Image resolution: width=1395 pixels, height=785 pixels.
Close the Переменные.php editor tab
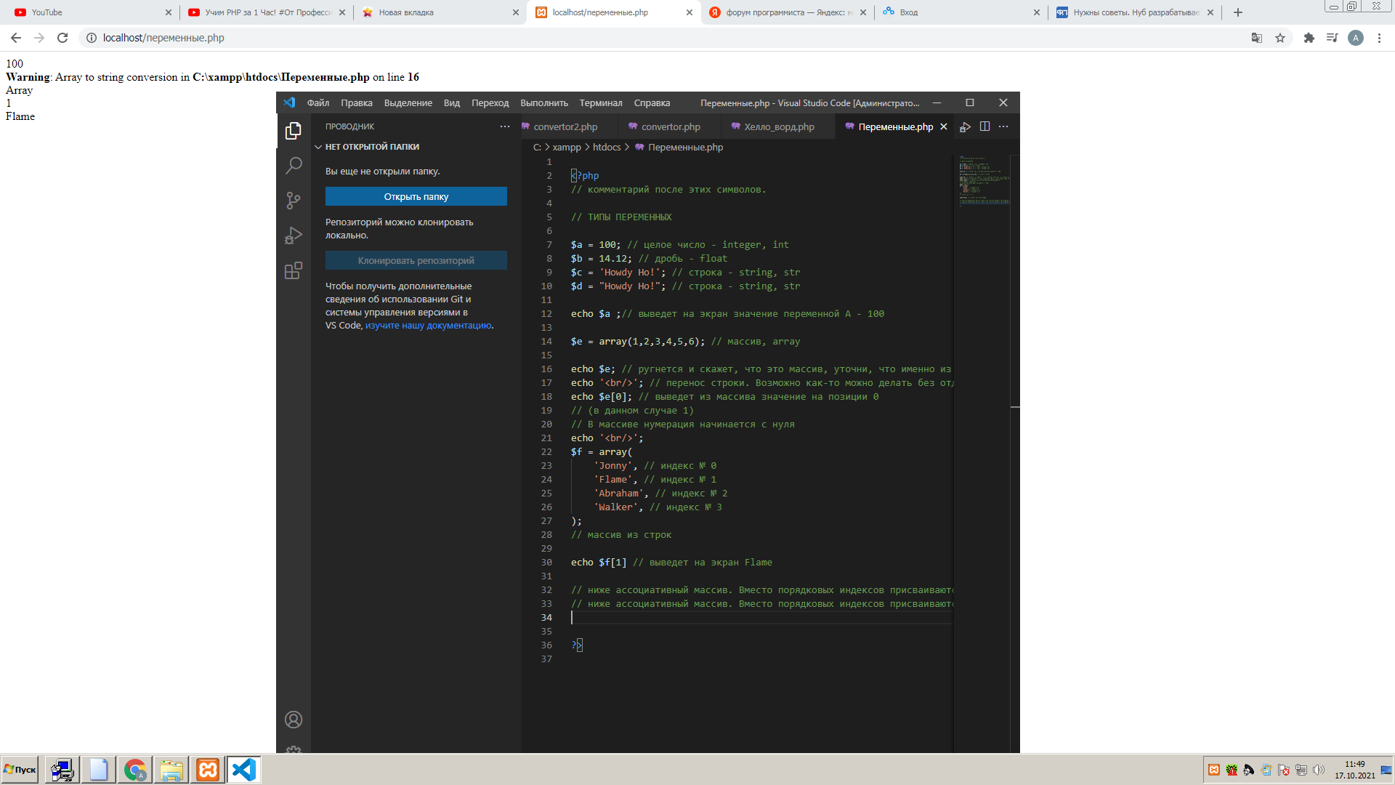(944, 126)
